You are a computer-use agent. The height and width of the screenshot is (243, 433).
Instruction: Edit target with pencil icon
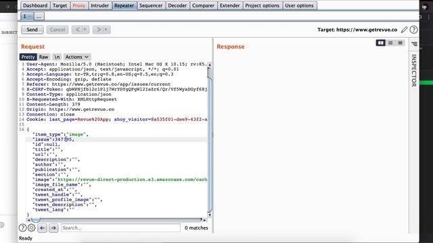tap(405, 30)
